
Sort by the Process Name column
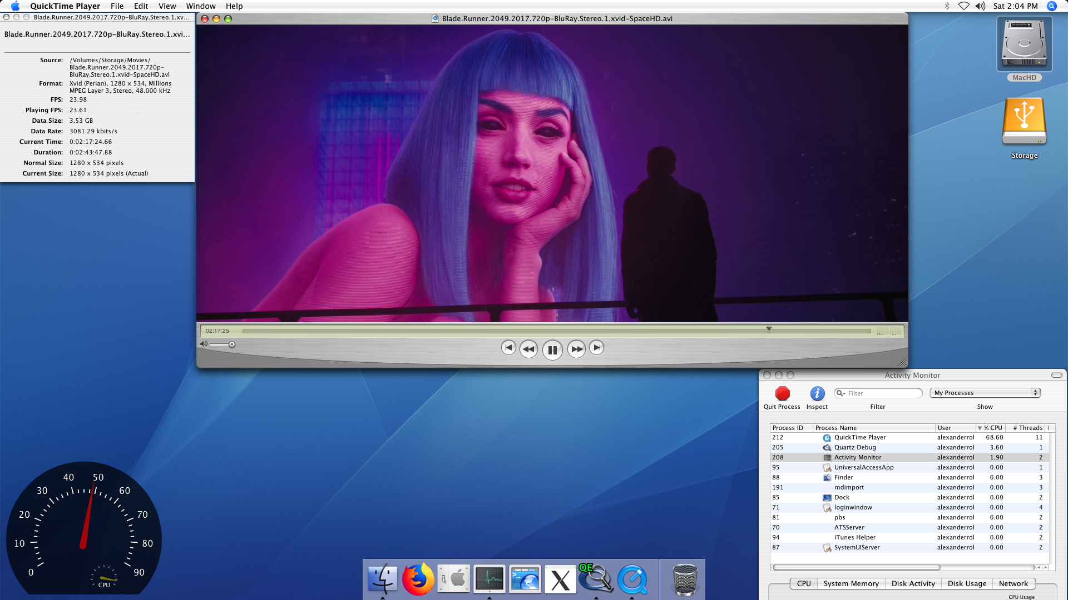click(874, 428)
